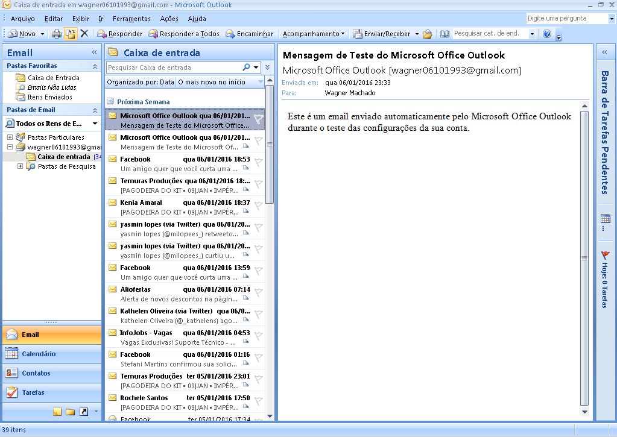The width and height of the screenshot is (617, 437).
Task: Click the Novo new mail button
Action: [22, 34]
